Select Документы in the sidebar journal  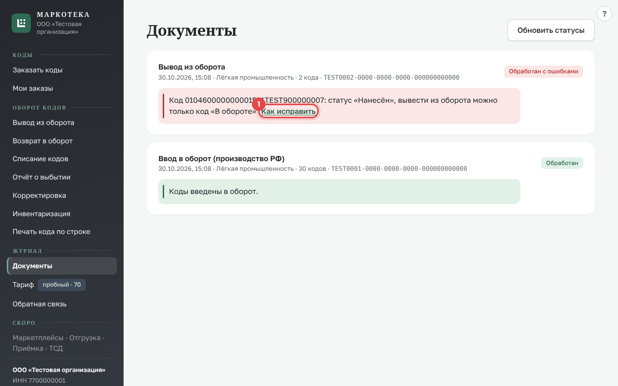coord(62,266)
